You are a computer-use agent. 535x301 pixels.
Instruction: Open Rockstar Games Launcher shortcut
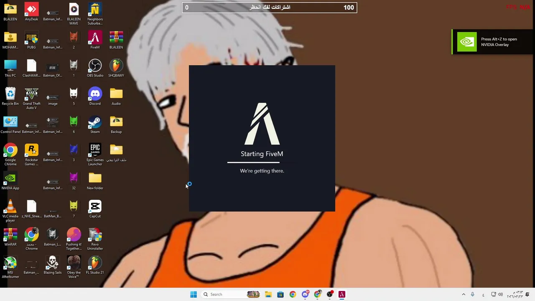click(x=31, y=155)
